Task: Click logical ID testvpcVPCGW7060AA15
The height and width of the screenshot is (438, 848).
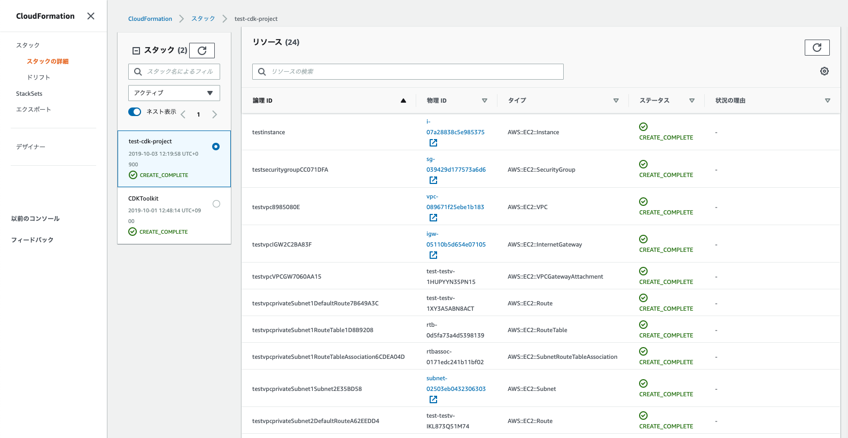Action: click(287, 276)
